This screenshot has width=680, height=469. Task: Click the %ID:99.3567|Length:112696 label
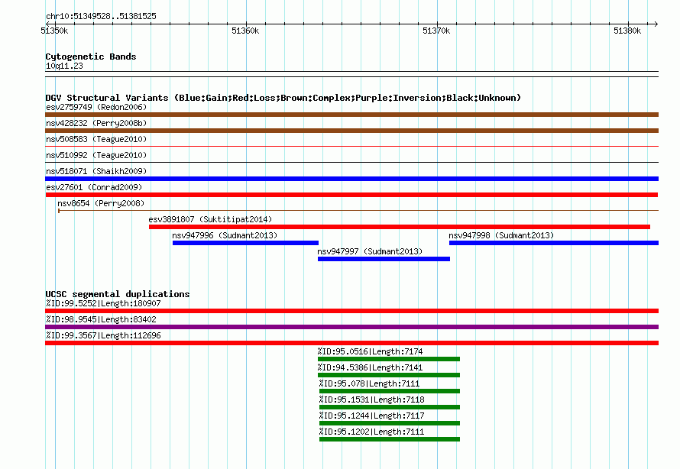click(x=103, y=335)
